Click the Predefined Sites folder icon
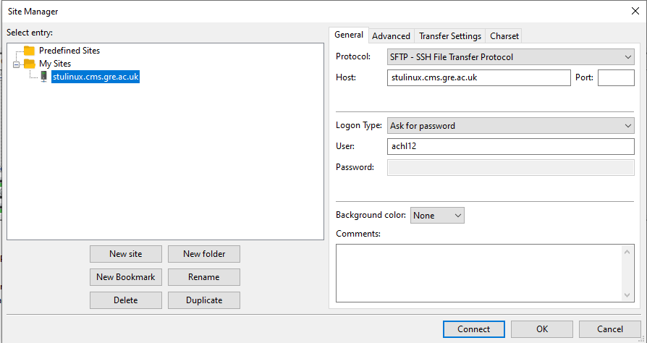The image size is (647, 343). point(29,51)
